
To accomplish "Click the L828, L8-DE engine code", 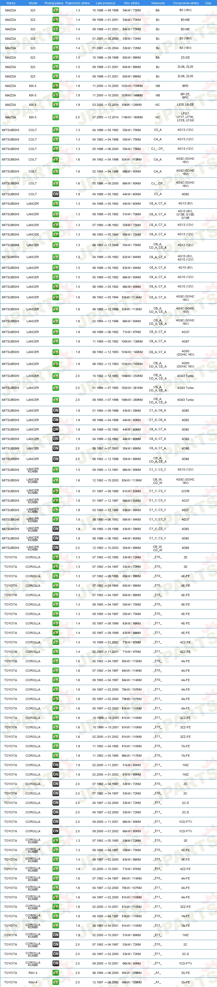I will click(x=185, y=105).
